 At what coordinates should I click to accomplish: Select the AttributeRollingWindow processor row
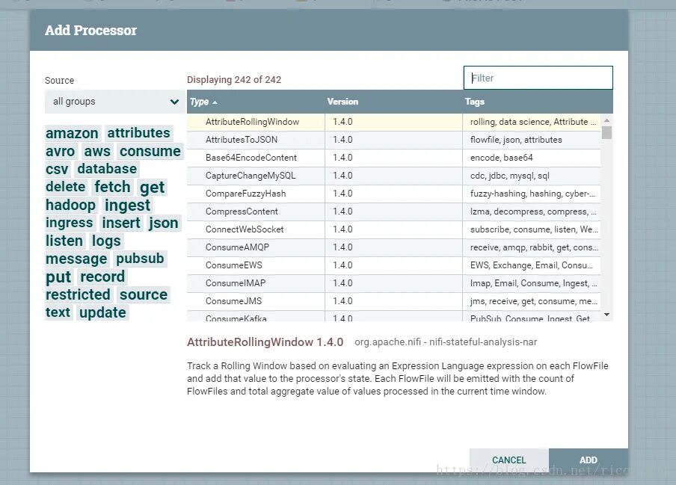pyautogui.click(x=393, y=122)
